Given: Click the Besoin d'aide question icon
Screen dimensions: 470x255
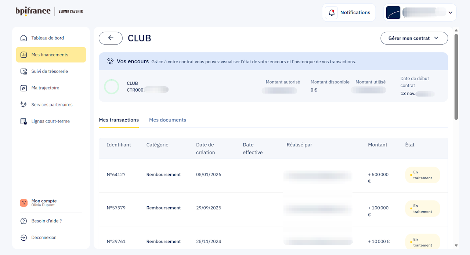Looking at the screenshot, I should [23, 221].
